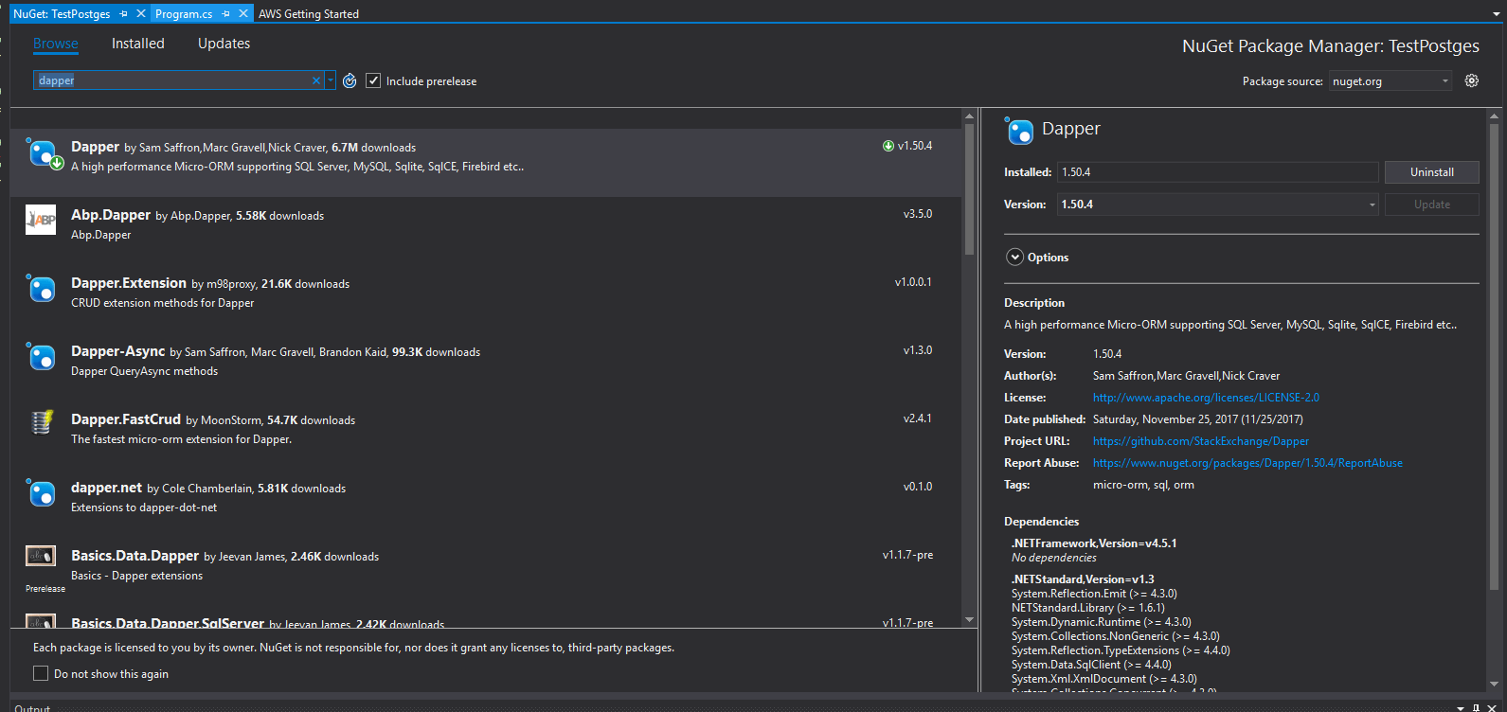This screenshot has width=1507, height=712.
Task: Click the details pane scroll-down arrow
Action: click(1494, 684)
